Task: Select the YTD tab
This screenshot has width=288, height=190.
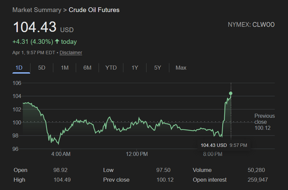Action: pyautogui.click(x=111, y=68)
